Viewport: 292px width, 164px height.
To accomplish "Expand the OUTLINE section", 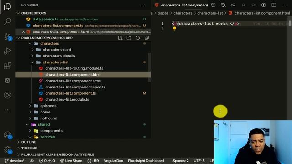I will (x=18, y=142).
